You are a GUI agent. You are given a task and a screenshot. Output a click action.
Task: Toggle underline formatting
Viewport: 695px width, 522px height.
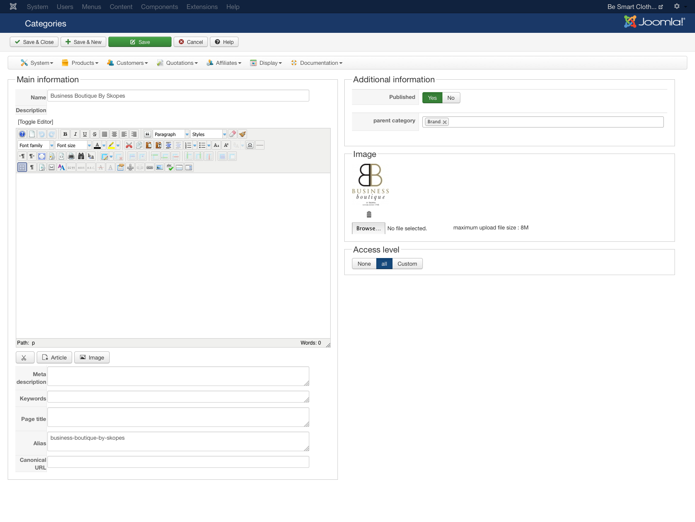85,134
